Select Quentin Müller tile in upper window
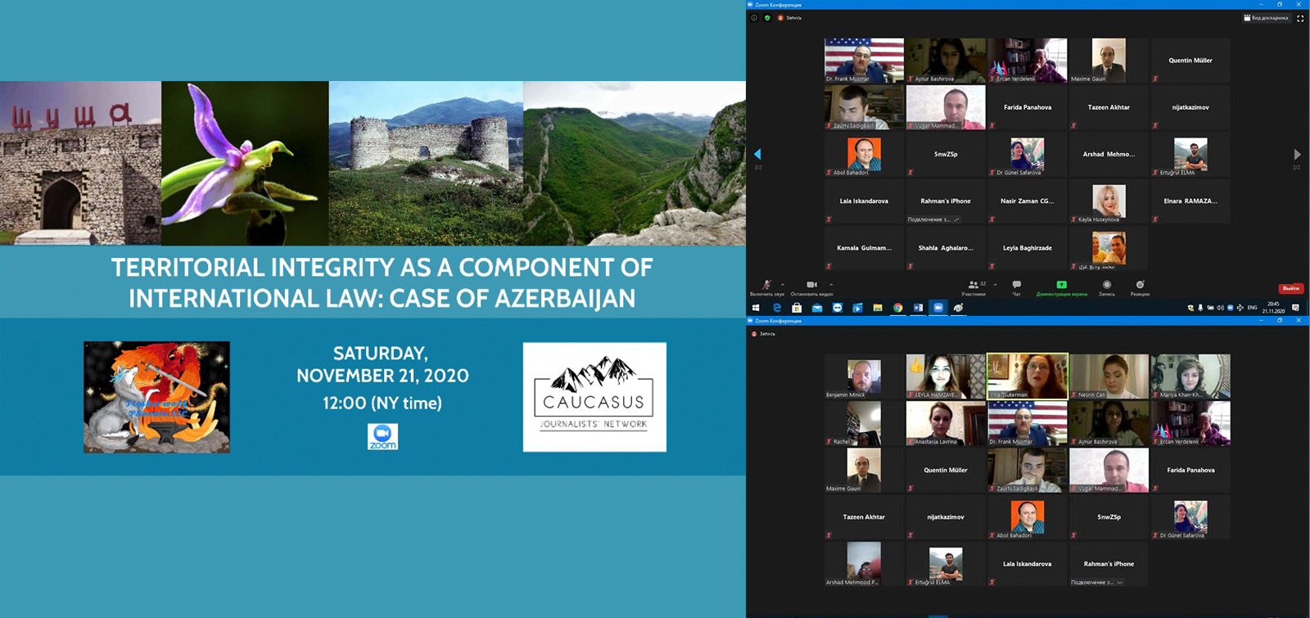The image size is (1310, 618). coord(1190,61)
